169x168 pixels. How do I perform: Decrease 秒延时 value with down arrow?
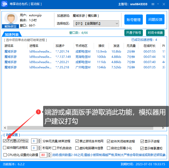tap(39, 149)
